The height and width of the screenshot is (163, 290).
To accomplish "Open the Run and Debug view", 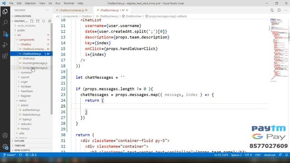I will (5, 45).
